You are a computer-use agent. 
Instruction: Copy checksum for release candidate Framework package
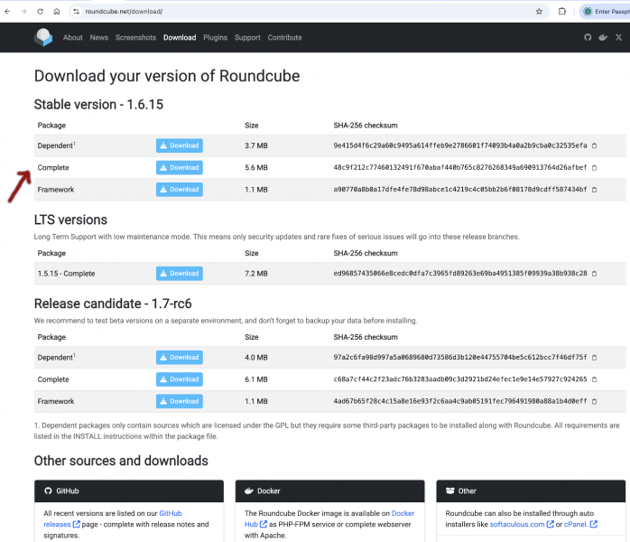tap(594, 401)
